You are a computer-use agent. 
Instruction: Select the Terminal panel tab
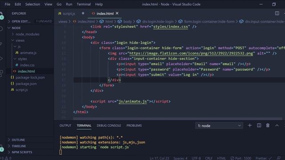84,125
